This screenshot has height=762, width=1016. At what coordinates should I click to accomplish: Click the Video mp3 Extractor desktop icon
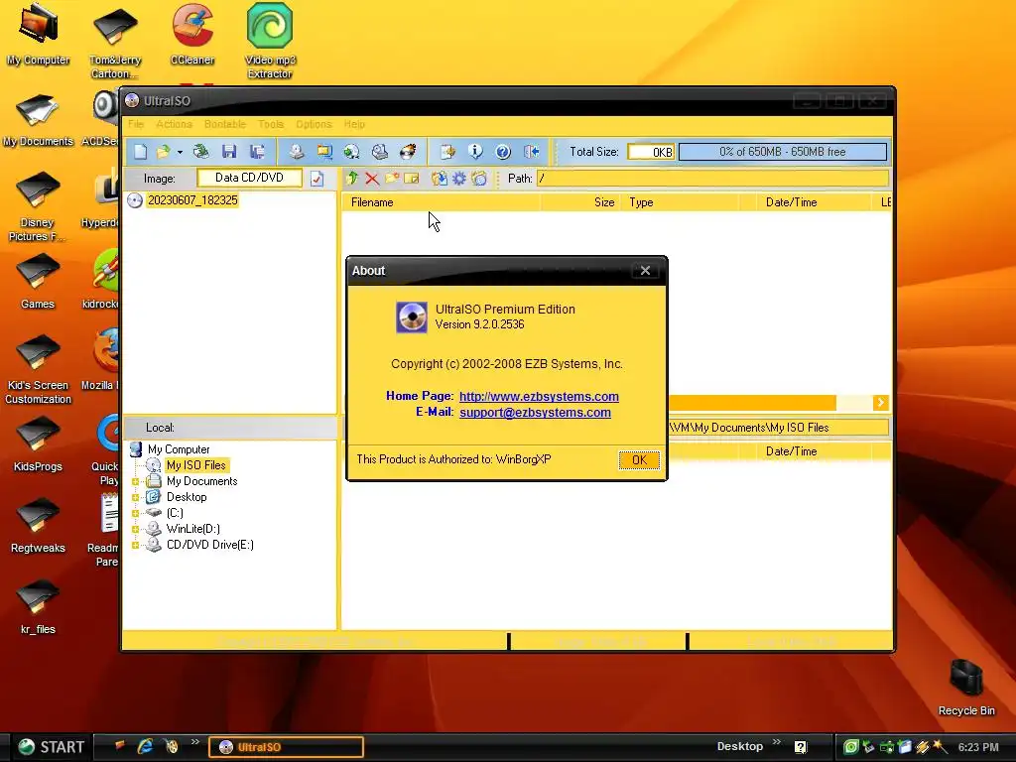(270, 40)
